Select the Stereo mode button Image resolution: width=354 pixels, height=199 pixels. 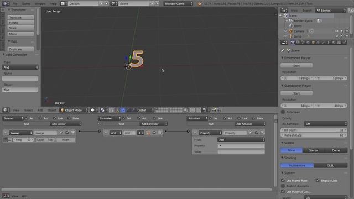[x=314, y=150]
